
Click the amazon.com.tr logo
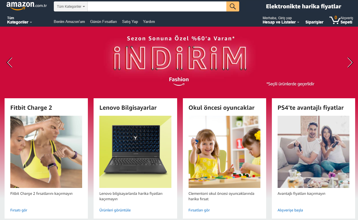click(x=26, y=6)
